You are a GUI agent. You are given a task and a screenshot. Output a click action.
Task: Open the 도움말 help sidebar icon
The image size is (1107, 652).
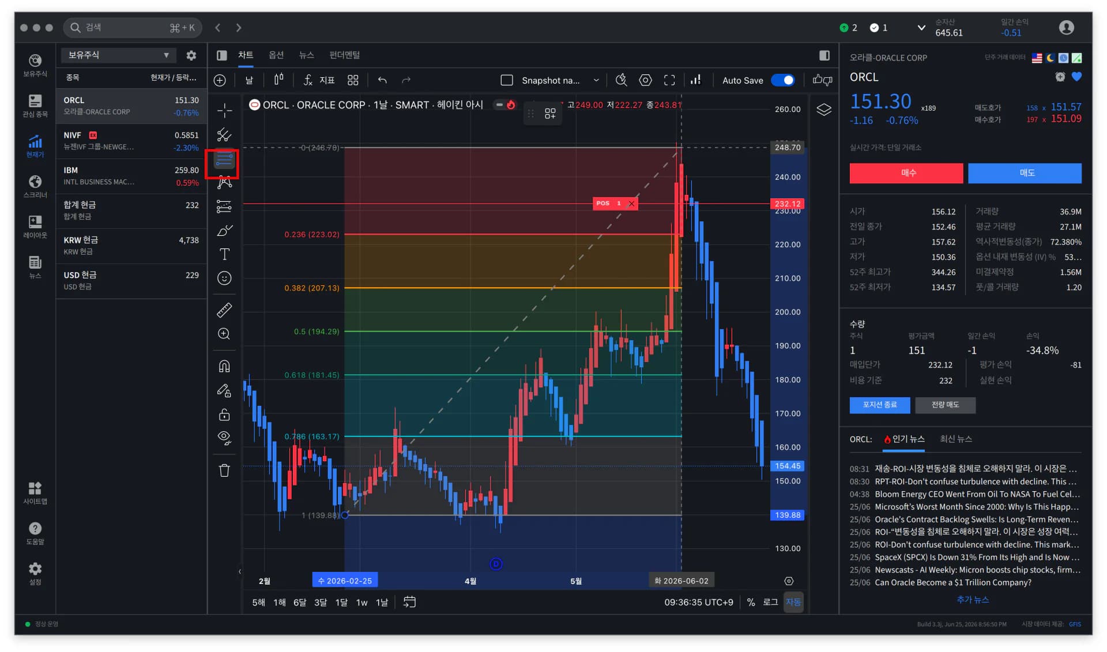(35, 533)
